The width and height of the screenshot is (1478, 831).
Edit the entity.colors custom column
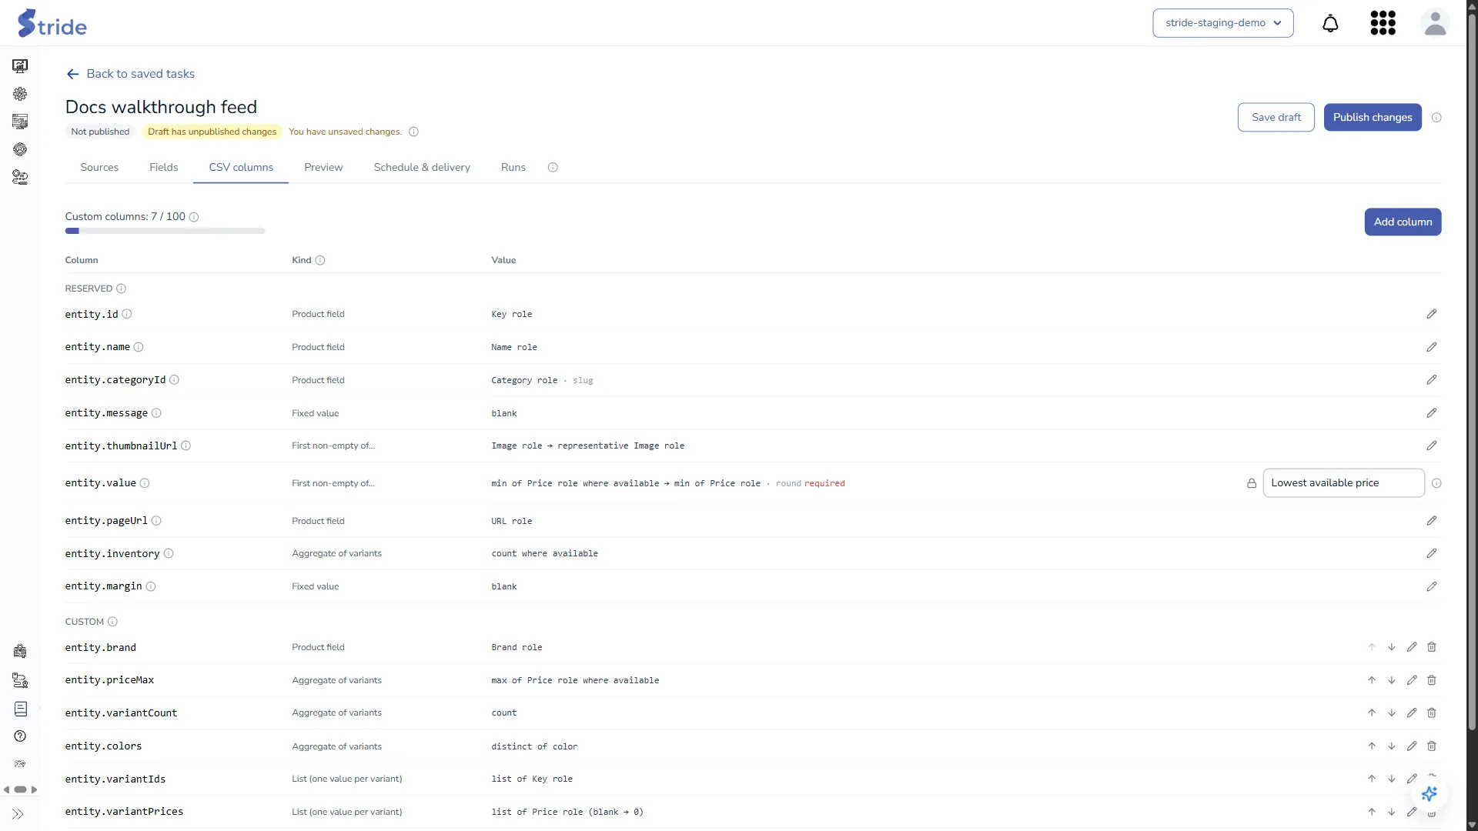1411,746
